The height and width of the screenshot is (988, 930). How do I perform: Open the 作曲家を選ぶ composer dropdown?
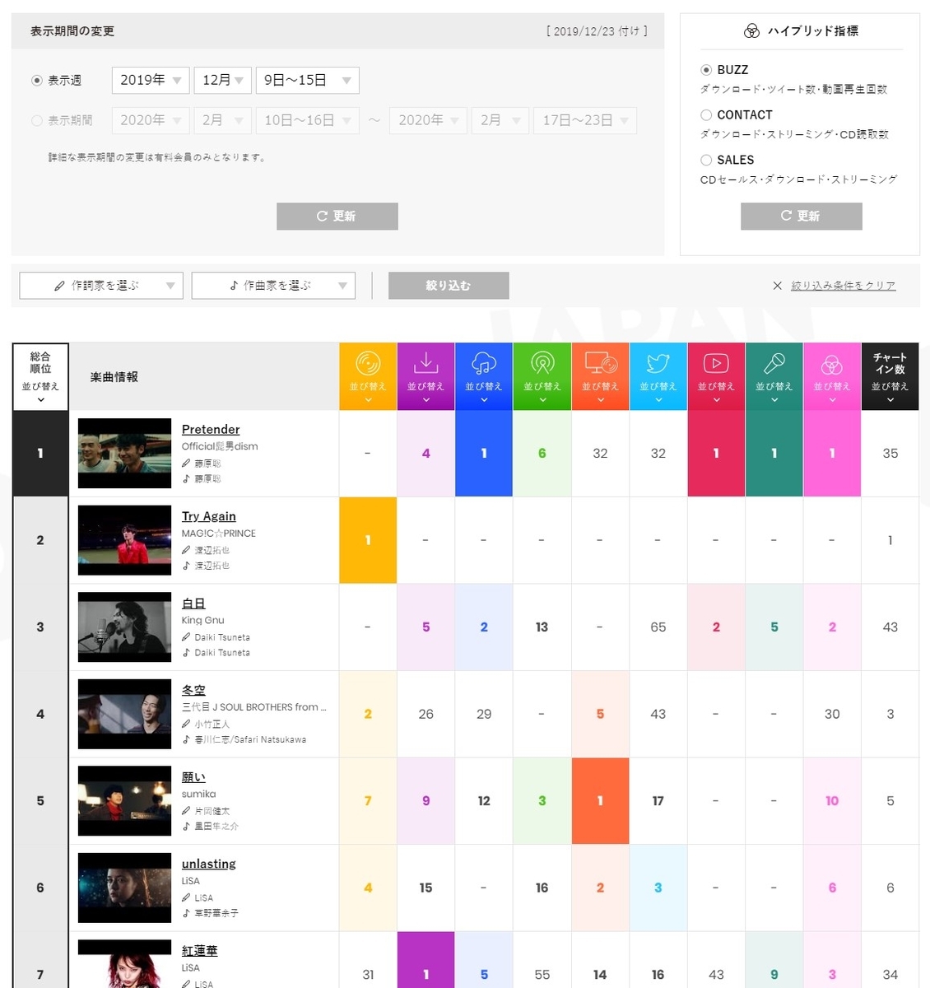click(273, 286)
